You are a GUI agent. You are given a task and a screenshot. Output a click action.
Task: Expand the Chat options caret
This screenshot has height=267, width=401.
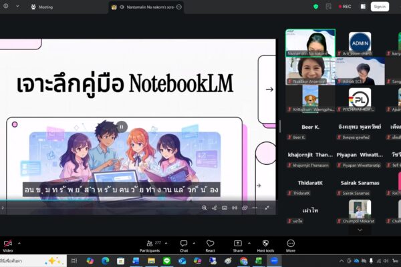194,243
